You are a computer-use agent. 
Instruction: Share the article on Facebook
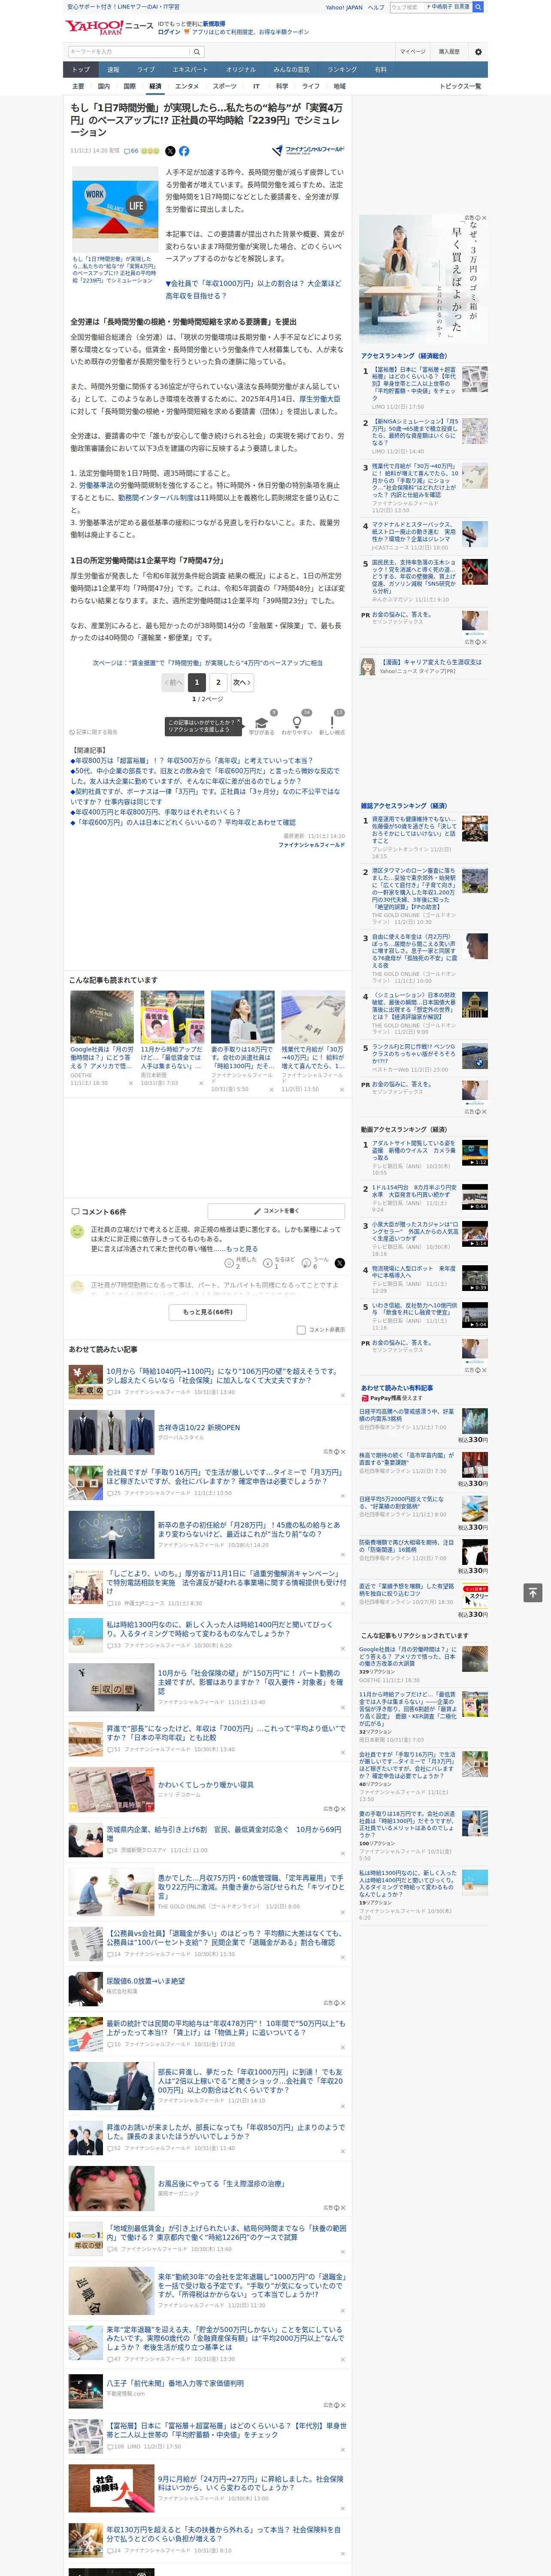184,151
